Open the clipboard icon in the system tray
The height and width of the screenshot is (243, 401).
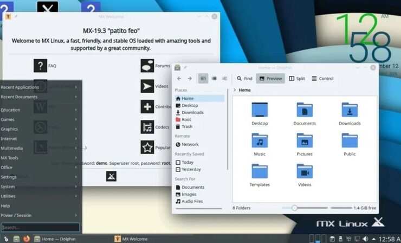click(332, 239)
